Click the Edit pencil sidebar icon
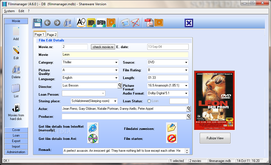 tap(16, 51)
